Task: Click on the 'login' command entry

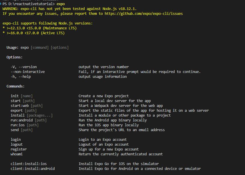Action: point(16,140)
